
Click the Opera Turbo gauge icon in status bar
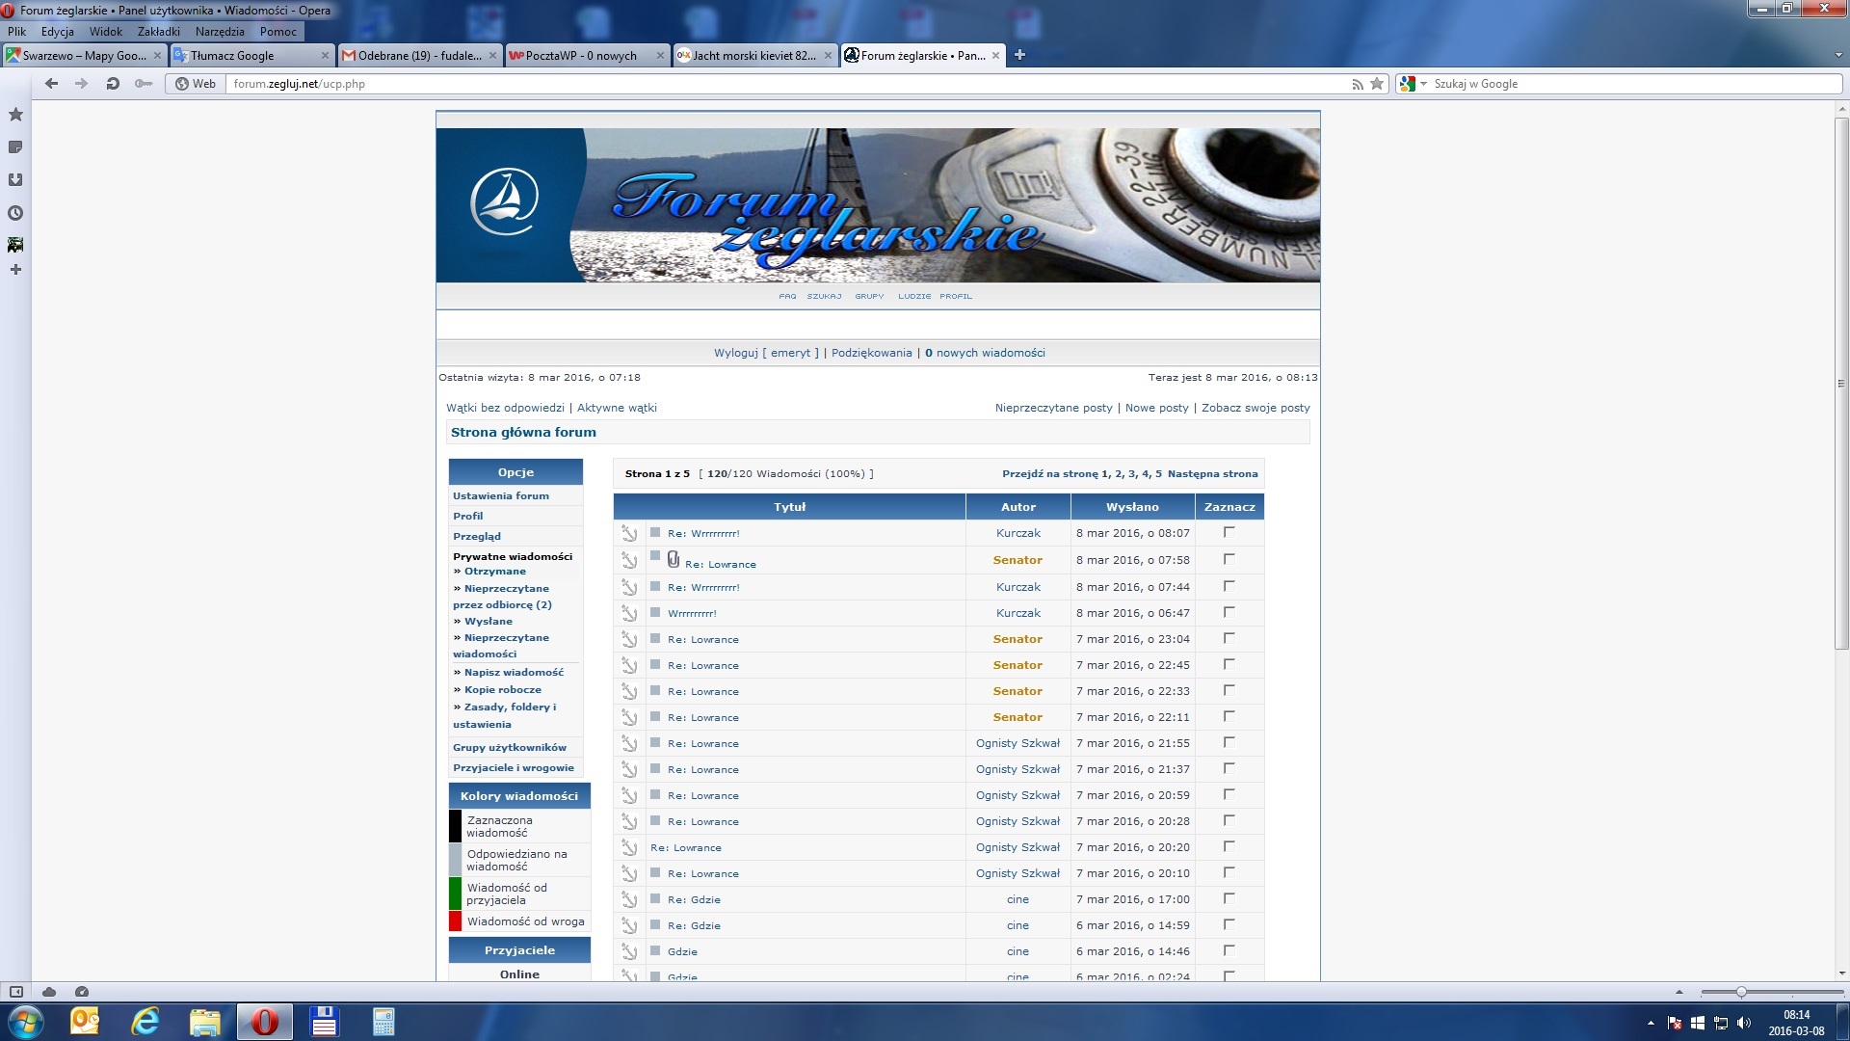[x=82, y=992]
